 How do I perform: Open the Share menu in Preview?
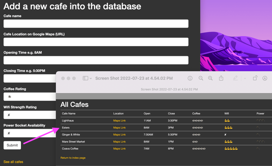[221, 78]
